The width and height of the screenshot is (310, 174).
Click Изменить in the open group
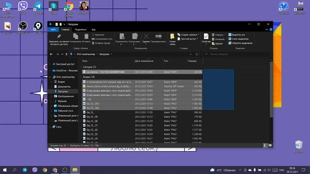[x=218, y=39]
